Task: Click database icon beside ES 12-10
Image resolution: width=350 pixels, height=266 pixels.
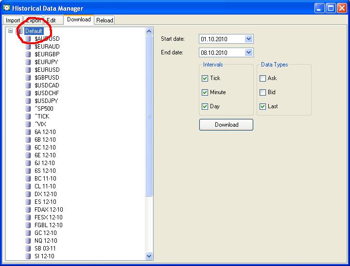Action: tap(28, 202)
